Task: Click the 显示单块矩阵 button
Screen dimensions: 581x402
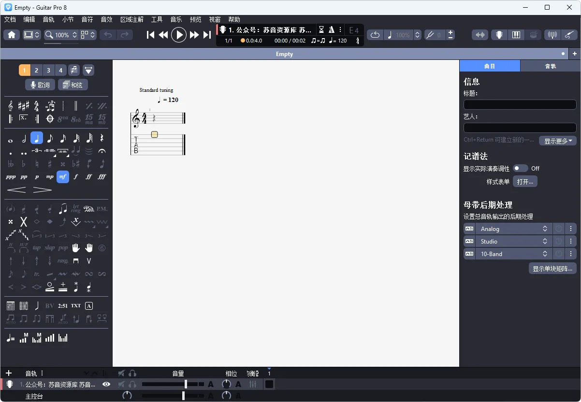Action: [x=552, y=268]
